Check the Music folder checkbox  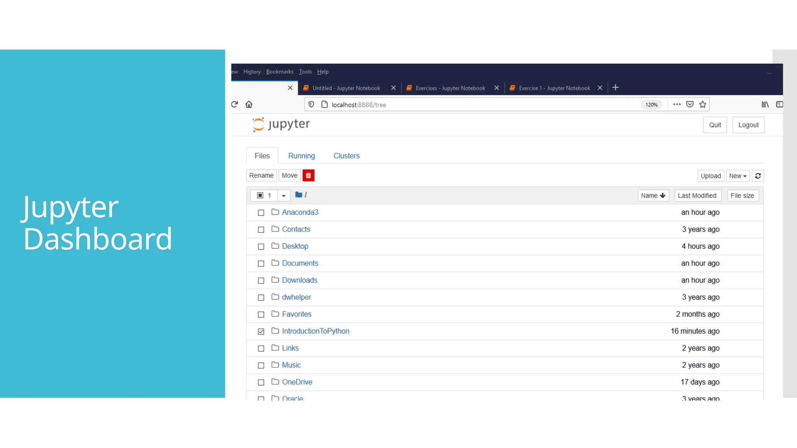[261, 366]
